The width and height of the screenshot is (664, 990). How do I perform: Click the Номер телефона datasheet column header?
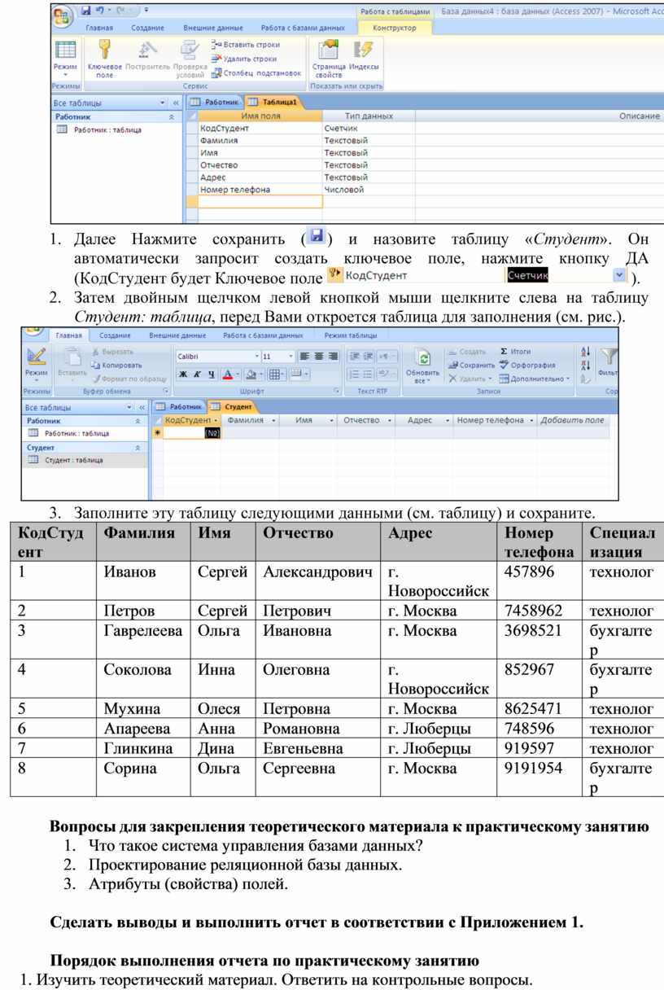[x=495, y=420]
